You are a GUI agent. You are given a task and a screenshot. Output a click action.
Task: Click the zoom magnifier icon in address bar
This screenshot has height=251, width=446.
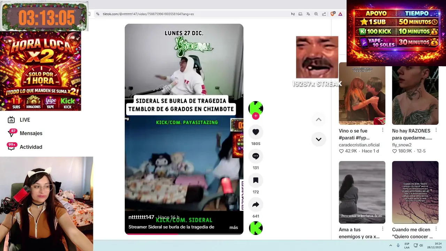point(316,14)
